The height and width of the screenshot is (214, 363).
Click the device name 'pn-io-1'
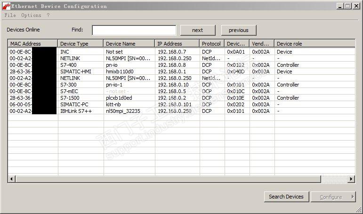pyautogui.click(x=114, y=85)
